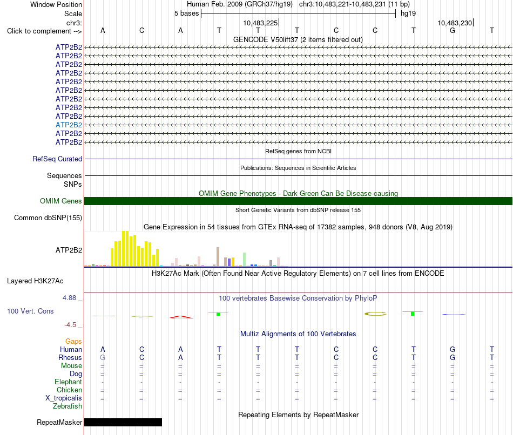This screenshot has height=435, width=513.
Task: Click the RepeatMasker track label
Action: pos(59,422)
